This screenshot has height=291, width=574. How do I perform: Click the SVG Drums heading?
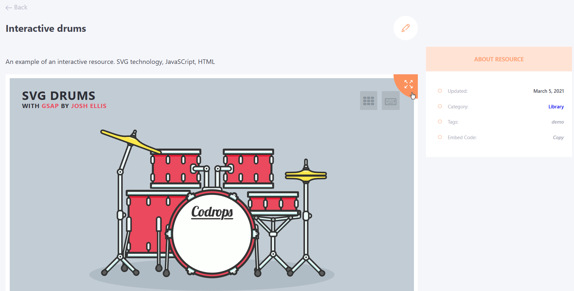[58, 96]
